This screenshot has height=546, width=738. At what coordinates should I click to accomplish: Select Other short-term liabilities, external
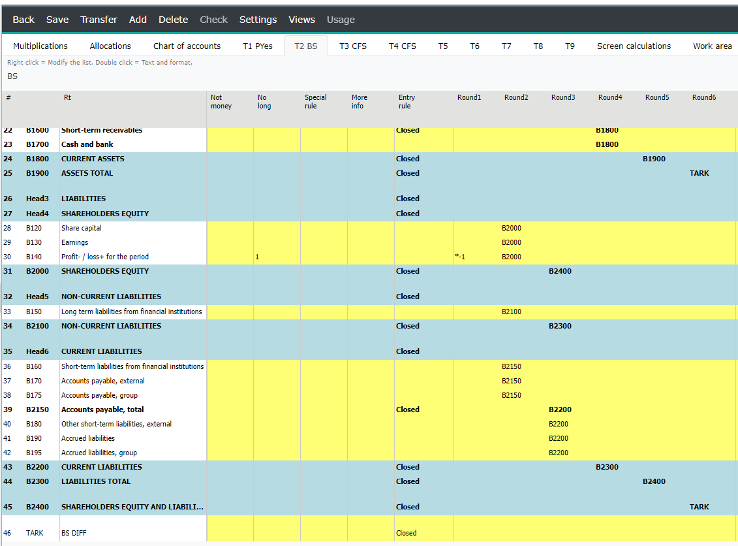tap(116, 424)
